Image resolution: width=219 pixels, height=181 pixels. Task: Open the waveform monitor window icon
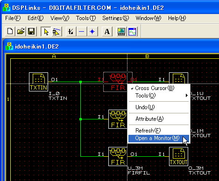pyautogui.click(x=132, y=31)
